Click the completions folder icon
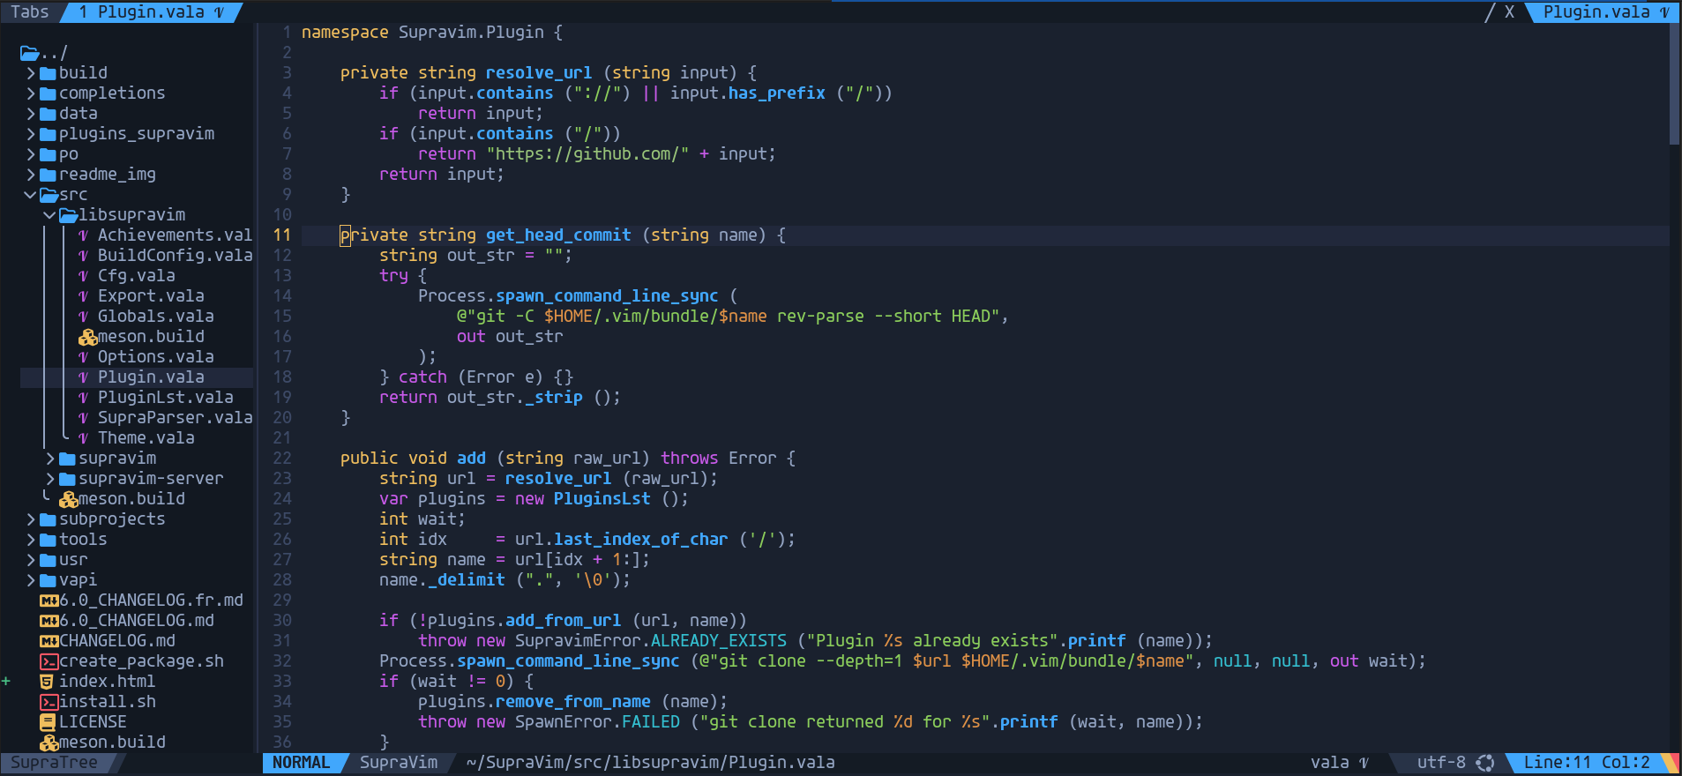Viewport: 1682px width, 776px height. pos(49,93)
